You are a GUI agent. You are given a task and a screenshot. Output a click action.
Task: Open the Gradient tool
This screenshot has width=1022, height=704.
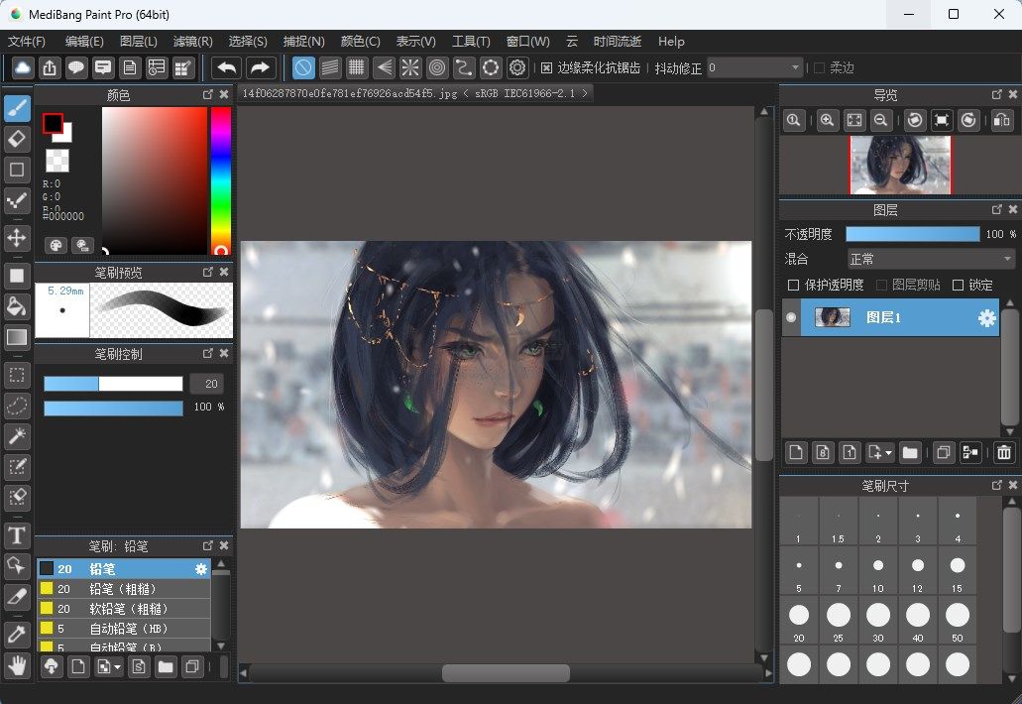(17, 337)
